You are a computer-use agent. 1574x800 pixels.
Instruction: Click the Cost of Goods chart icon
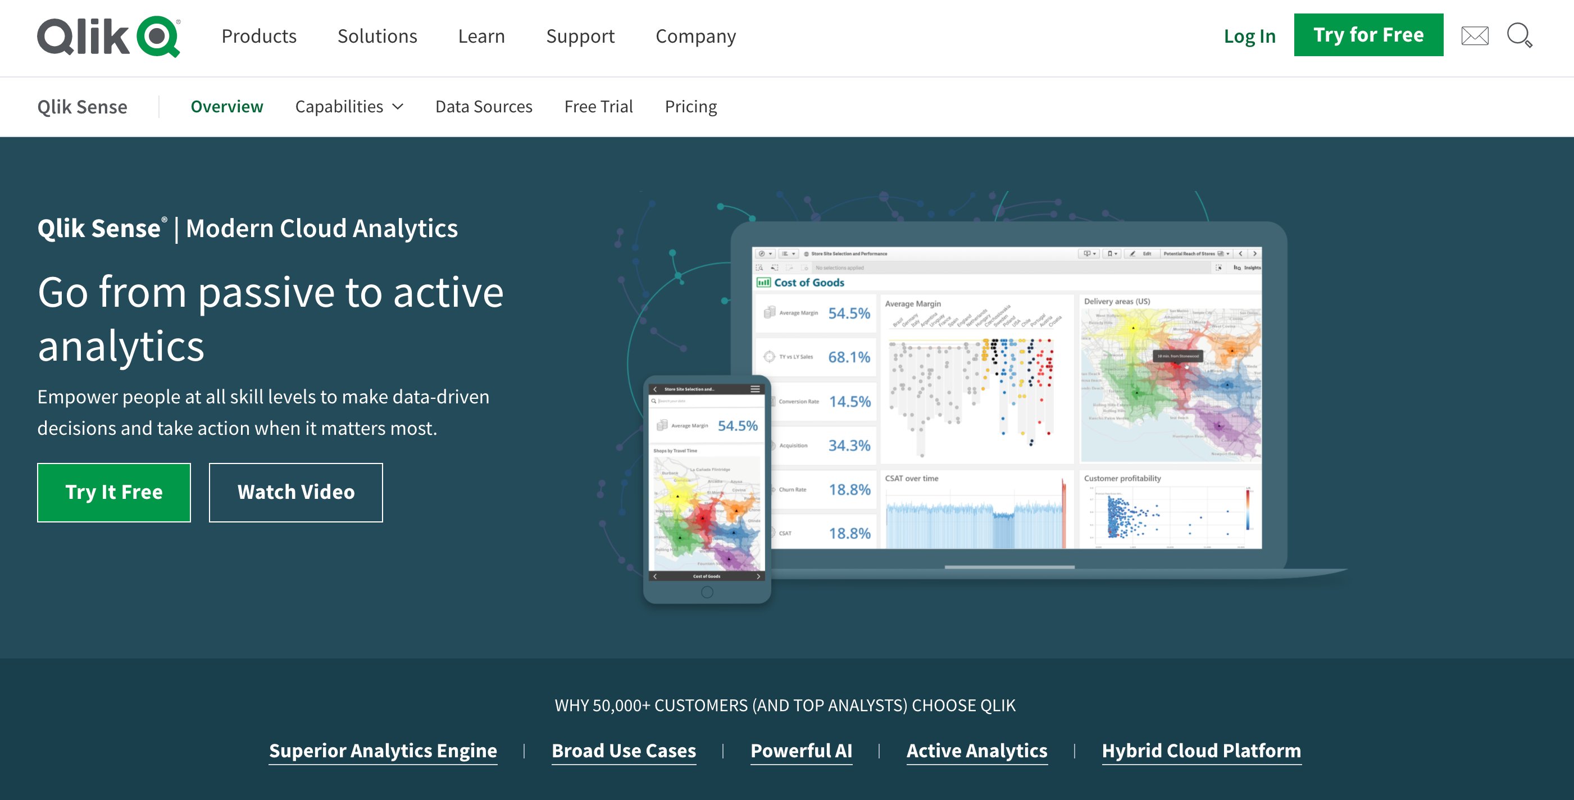coord(764,284)
